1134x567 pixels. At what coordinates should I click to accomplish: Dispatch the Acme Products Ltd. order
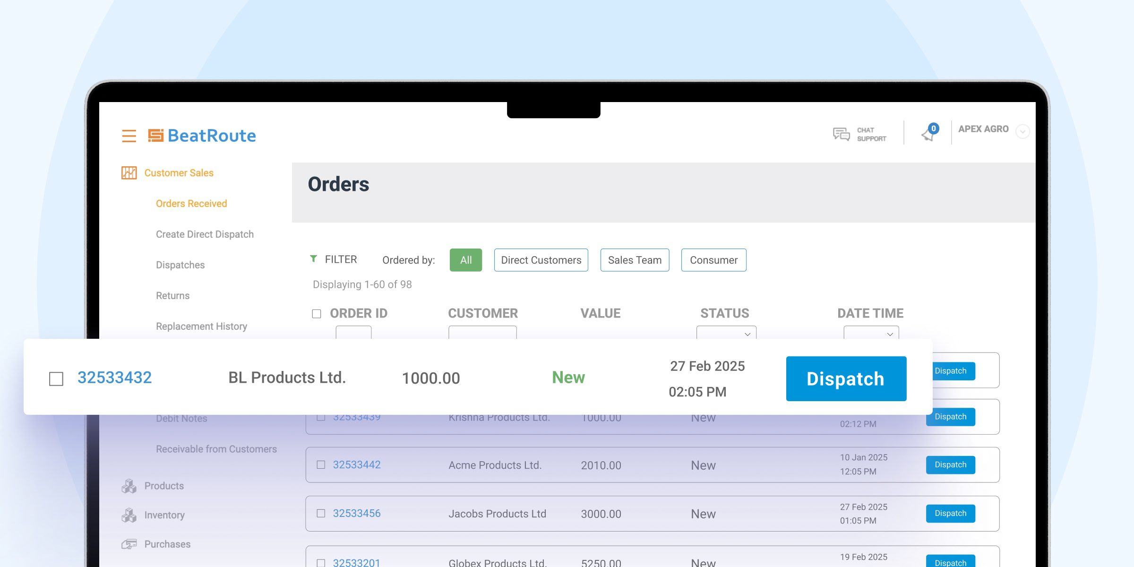[x=950, y=465]
